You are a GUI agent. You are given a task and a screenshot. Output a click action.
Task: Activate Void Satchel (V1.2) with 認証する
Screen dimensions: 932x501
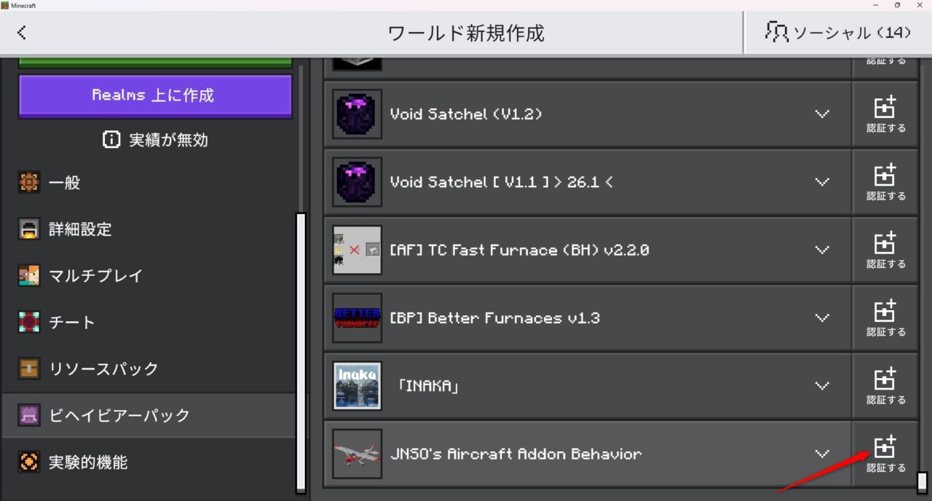pyautogui.click(x=885, y=114)
